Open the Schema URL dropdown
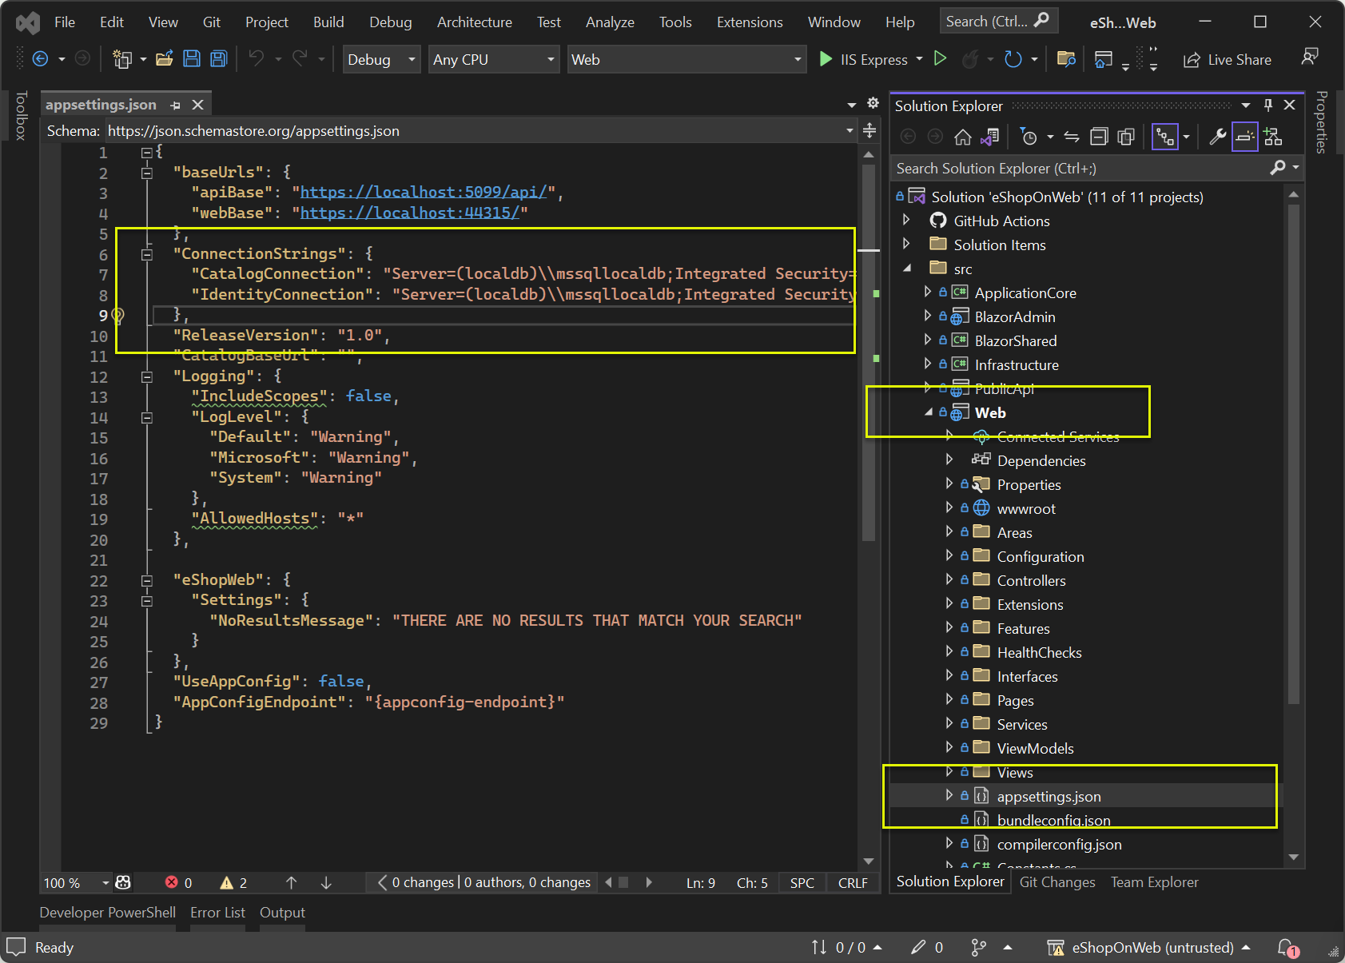Screen dimensions: 1345x963 [x=850, y=130]
